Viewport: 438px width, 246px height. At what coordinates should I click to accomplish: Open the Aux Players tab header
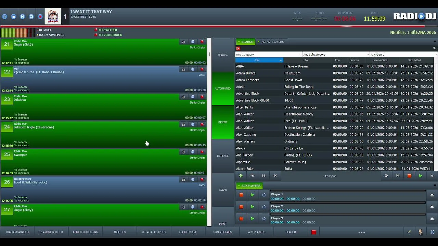click(249, 186)
